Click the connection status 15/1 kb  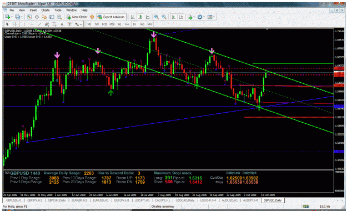(x=325, y=207)
